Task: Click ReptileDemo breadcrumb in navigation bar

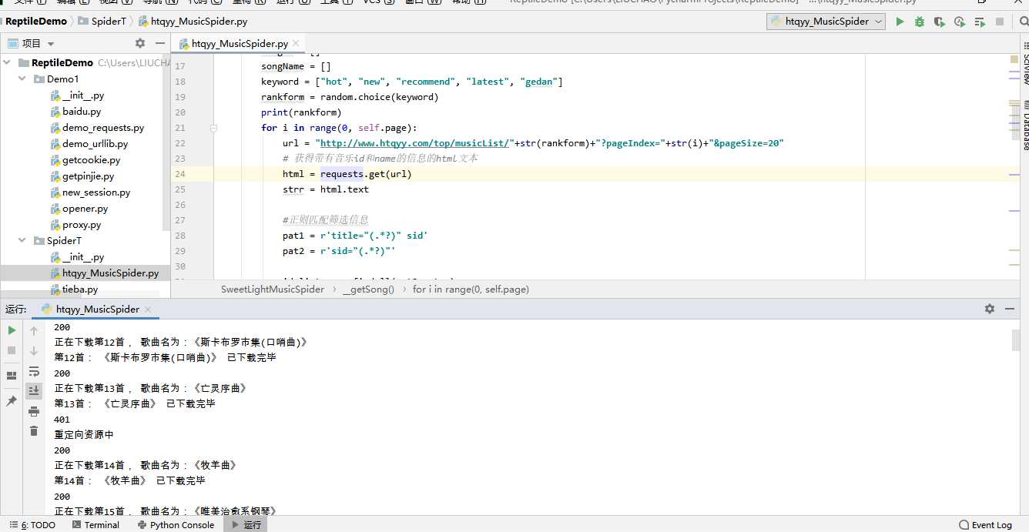Action: click(x=36, y=21)
